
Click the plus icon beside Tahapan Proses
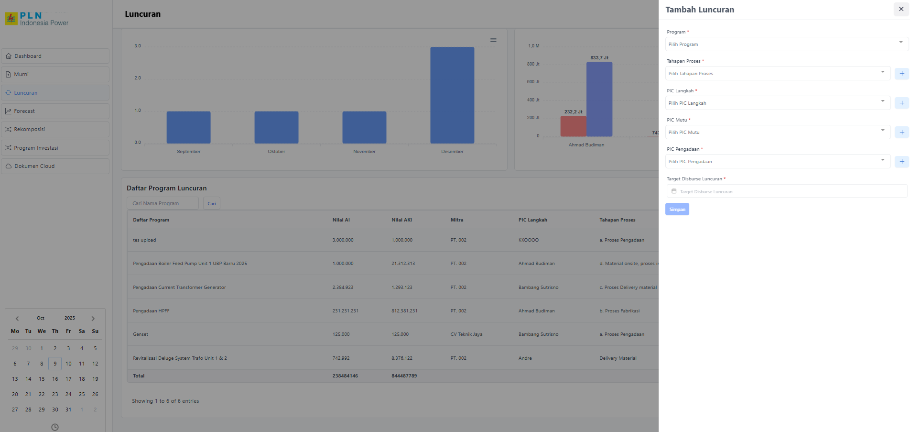click(901, 74)
